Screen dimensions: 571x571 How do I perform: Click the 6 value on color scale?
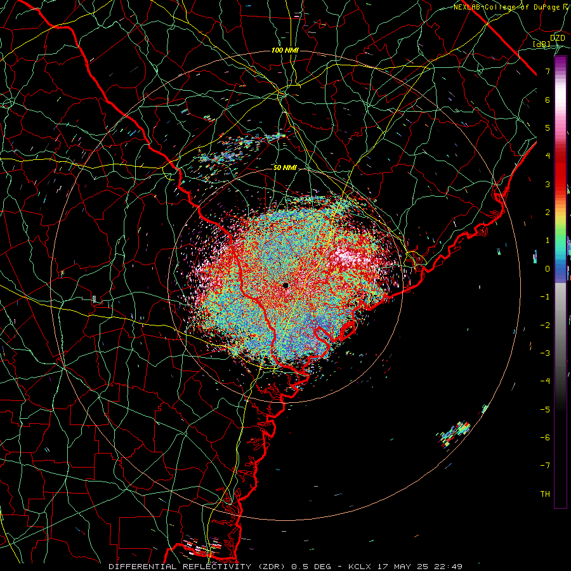coord(548,100)
